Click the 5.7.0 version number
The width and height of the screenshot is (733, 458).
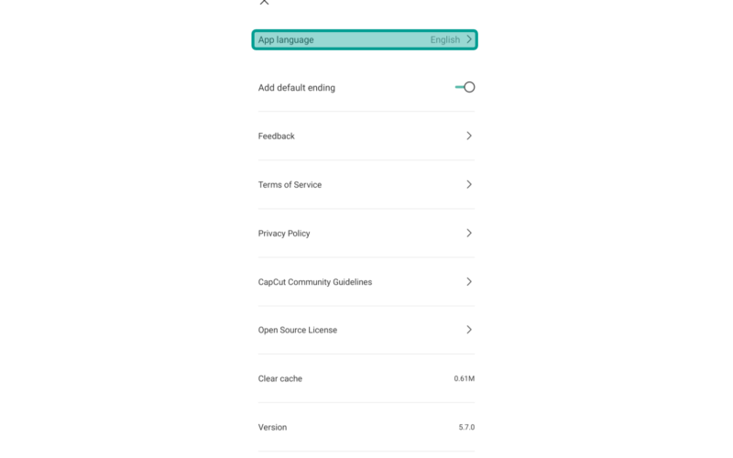466,427
